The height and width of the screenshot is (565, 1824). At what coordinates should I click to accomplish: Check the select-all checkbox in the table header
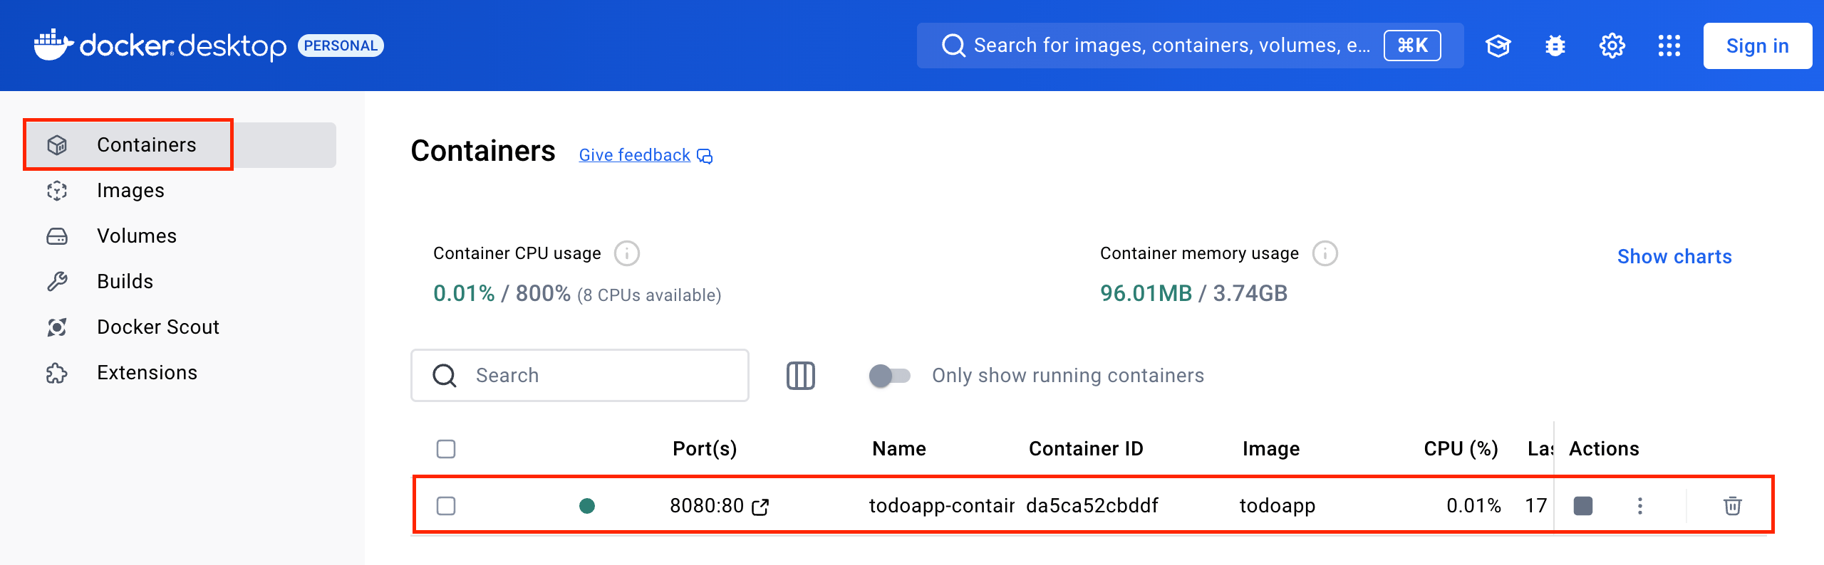(446, 448)
